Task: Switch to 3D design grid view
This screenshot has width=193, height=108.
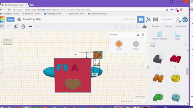Action: [x=141, y=19]
